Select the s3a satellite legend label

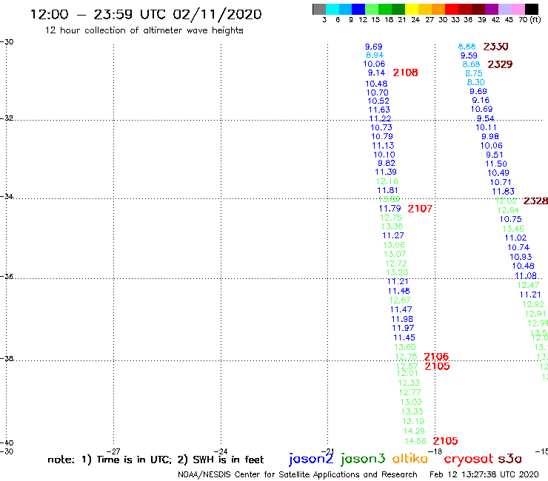coord(510,459)
